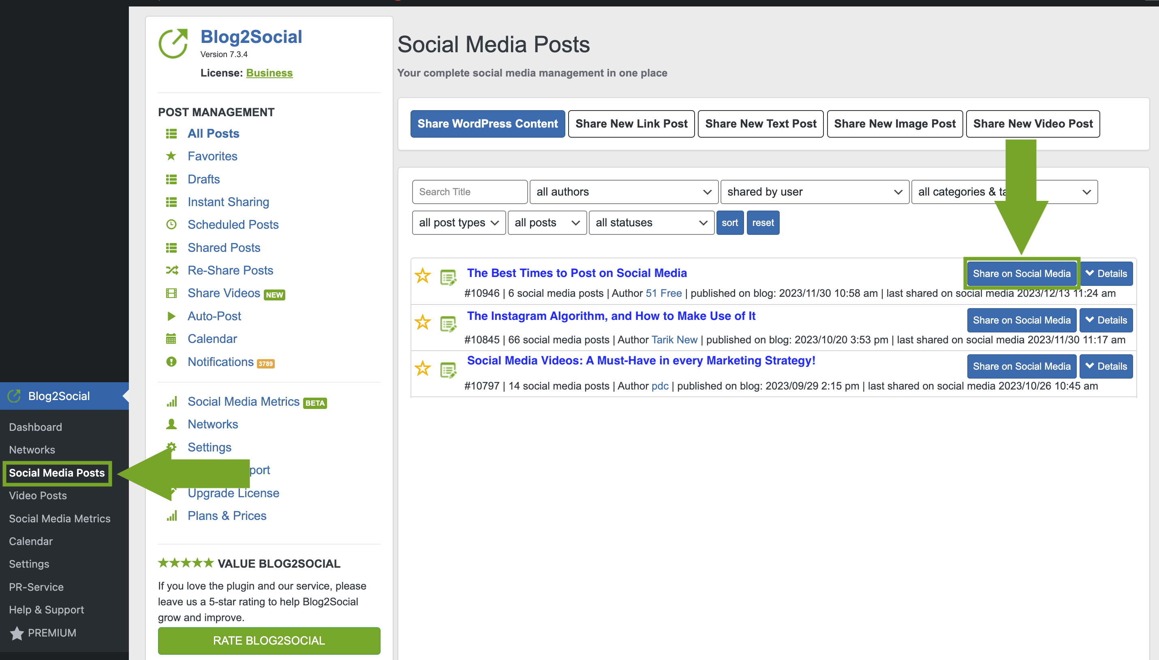Click the Share Videos film icon
The height and width of the screenshot is (660, 1159).
(171, 293)
